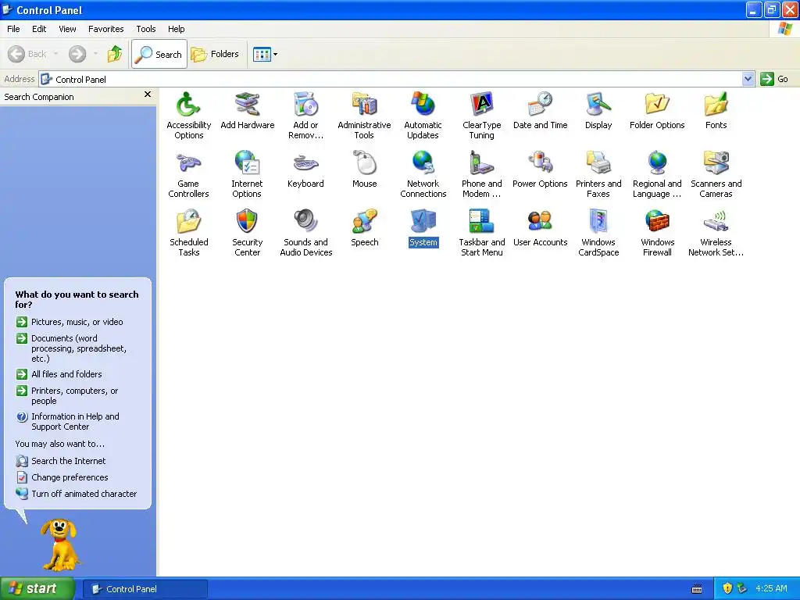Image resolution: width=800 pixels, height=600 pixels.
Task: Expand the Forward button history arrow
Action: coord(95,54)
